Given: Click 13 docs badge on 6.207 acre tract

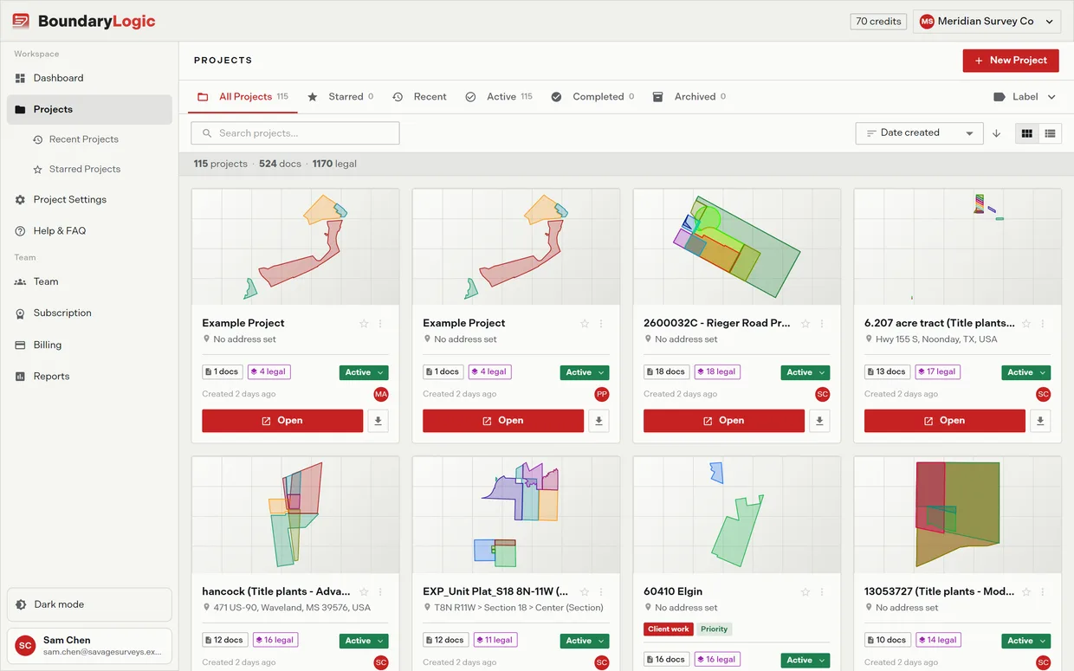Looking at the screenshot, I should coord(886,372).
